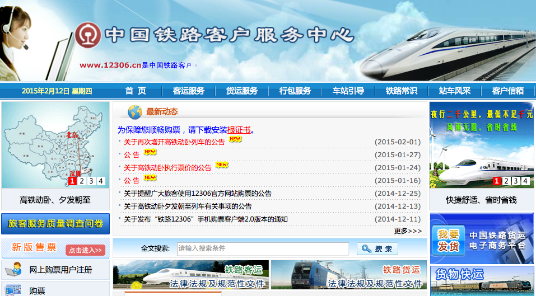Click the 搜索 button
Viewport: 536px width, 296px height.
click(x=377, y=249)
